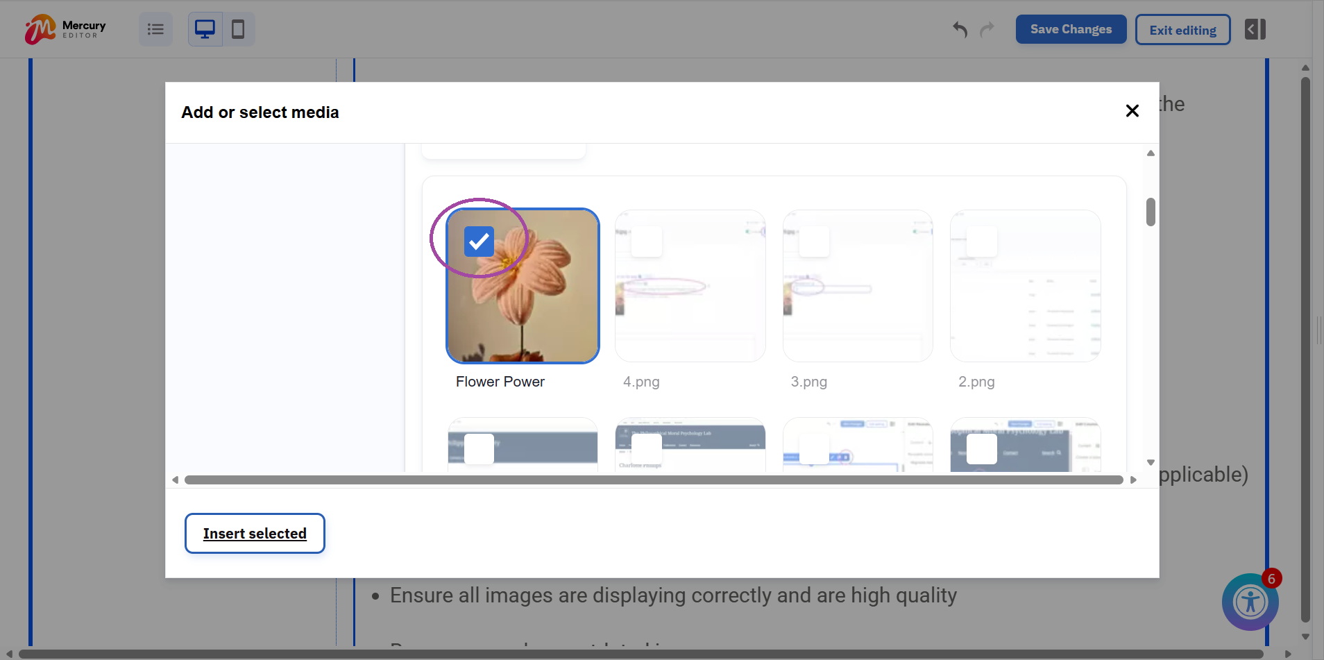1324x660 pixels.
Task: Open the accessibility widget
Action: 1250,602
